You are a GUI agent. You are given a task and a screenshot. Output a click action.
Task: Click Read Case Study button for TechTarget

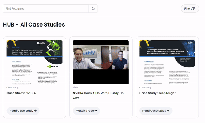[x=156, y=111]
